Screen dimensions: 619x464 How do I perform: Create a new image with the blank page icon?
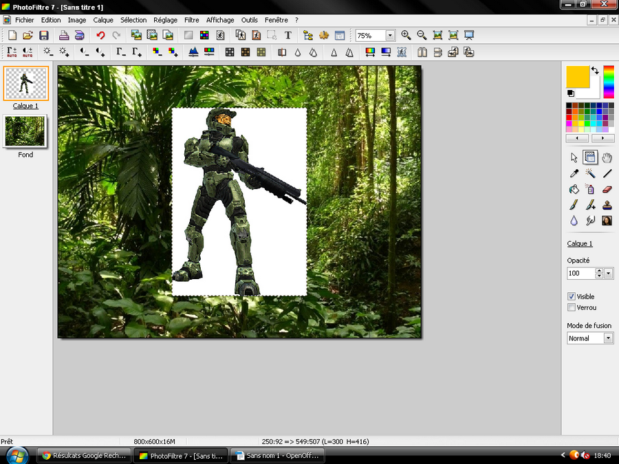12,36
